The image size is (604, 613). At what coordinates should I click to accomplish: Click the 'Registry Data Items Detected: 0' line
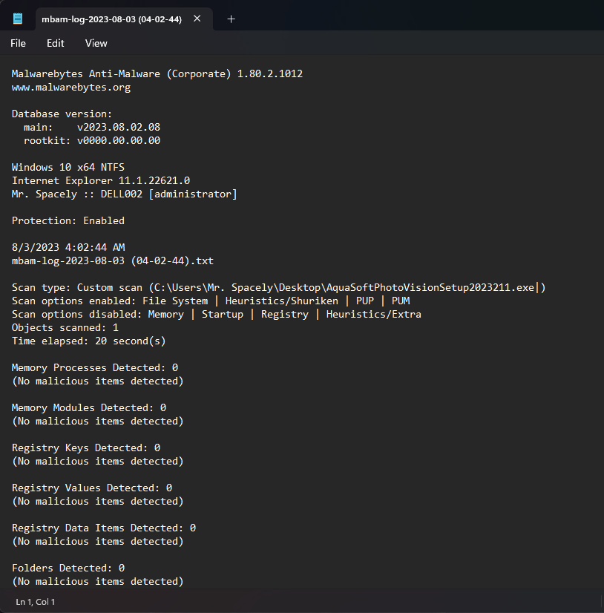(x=104, y=528)
